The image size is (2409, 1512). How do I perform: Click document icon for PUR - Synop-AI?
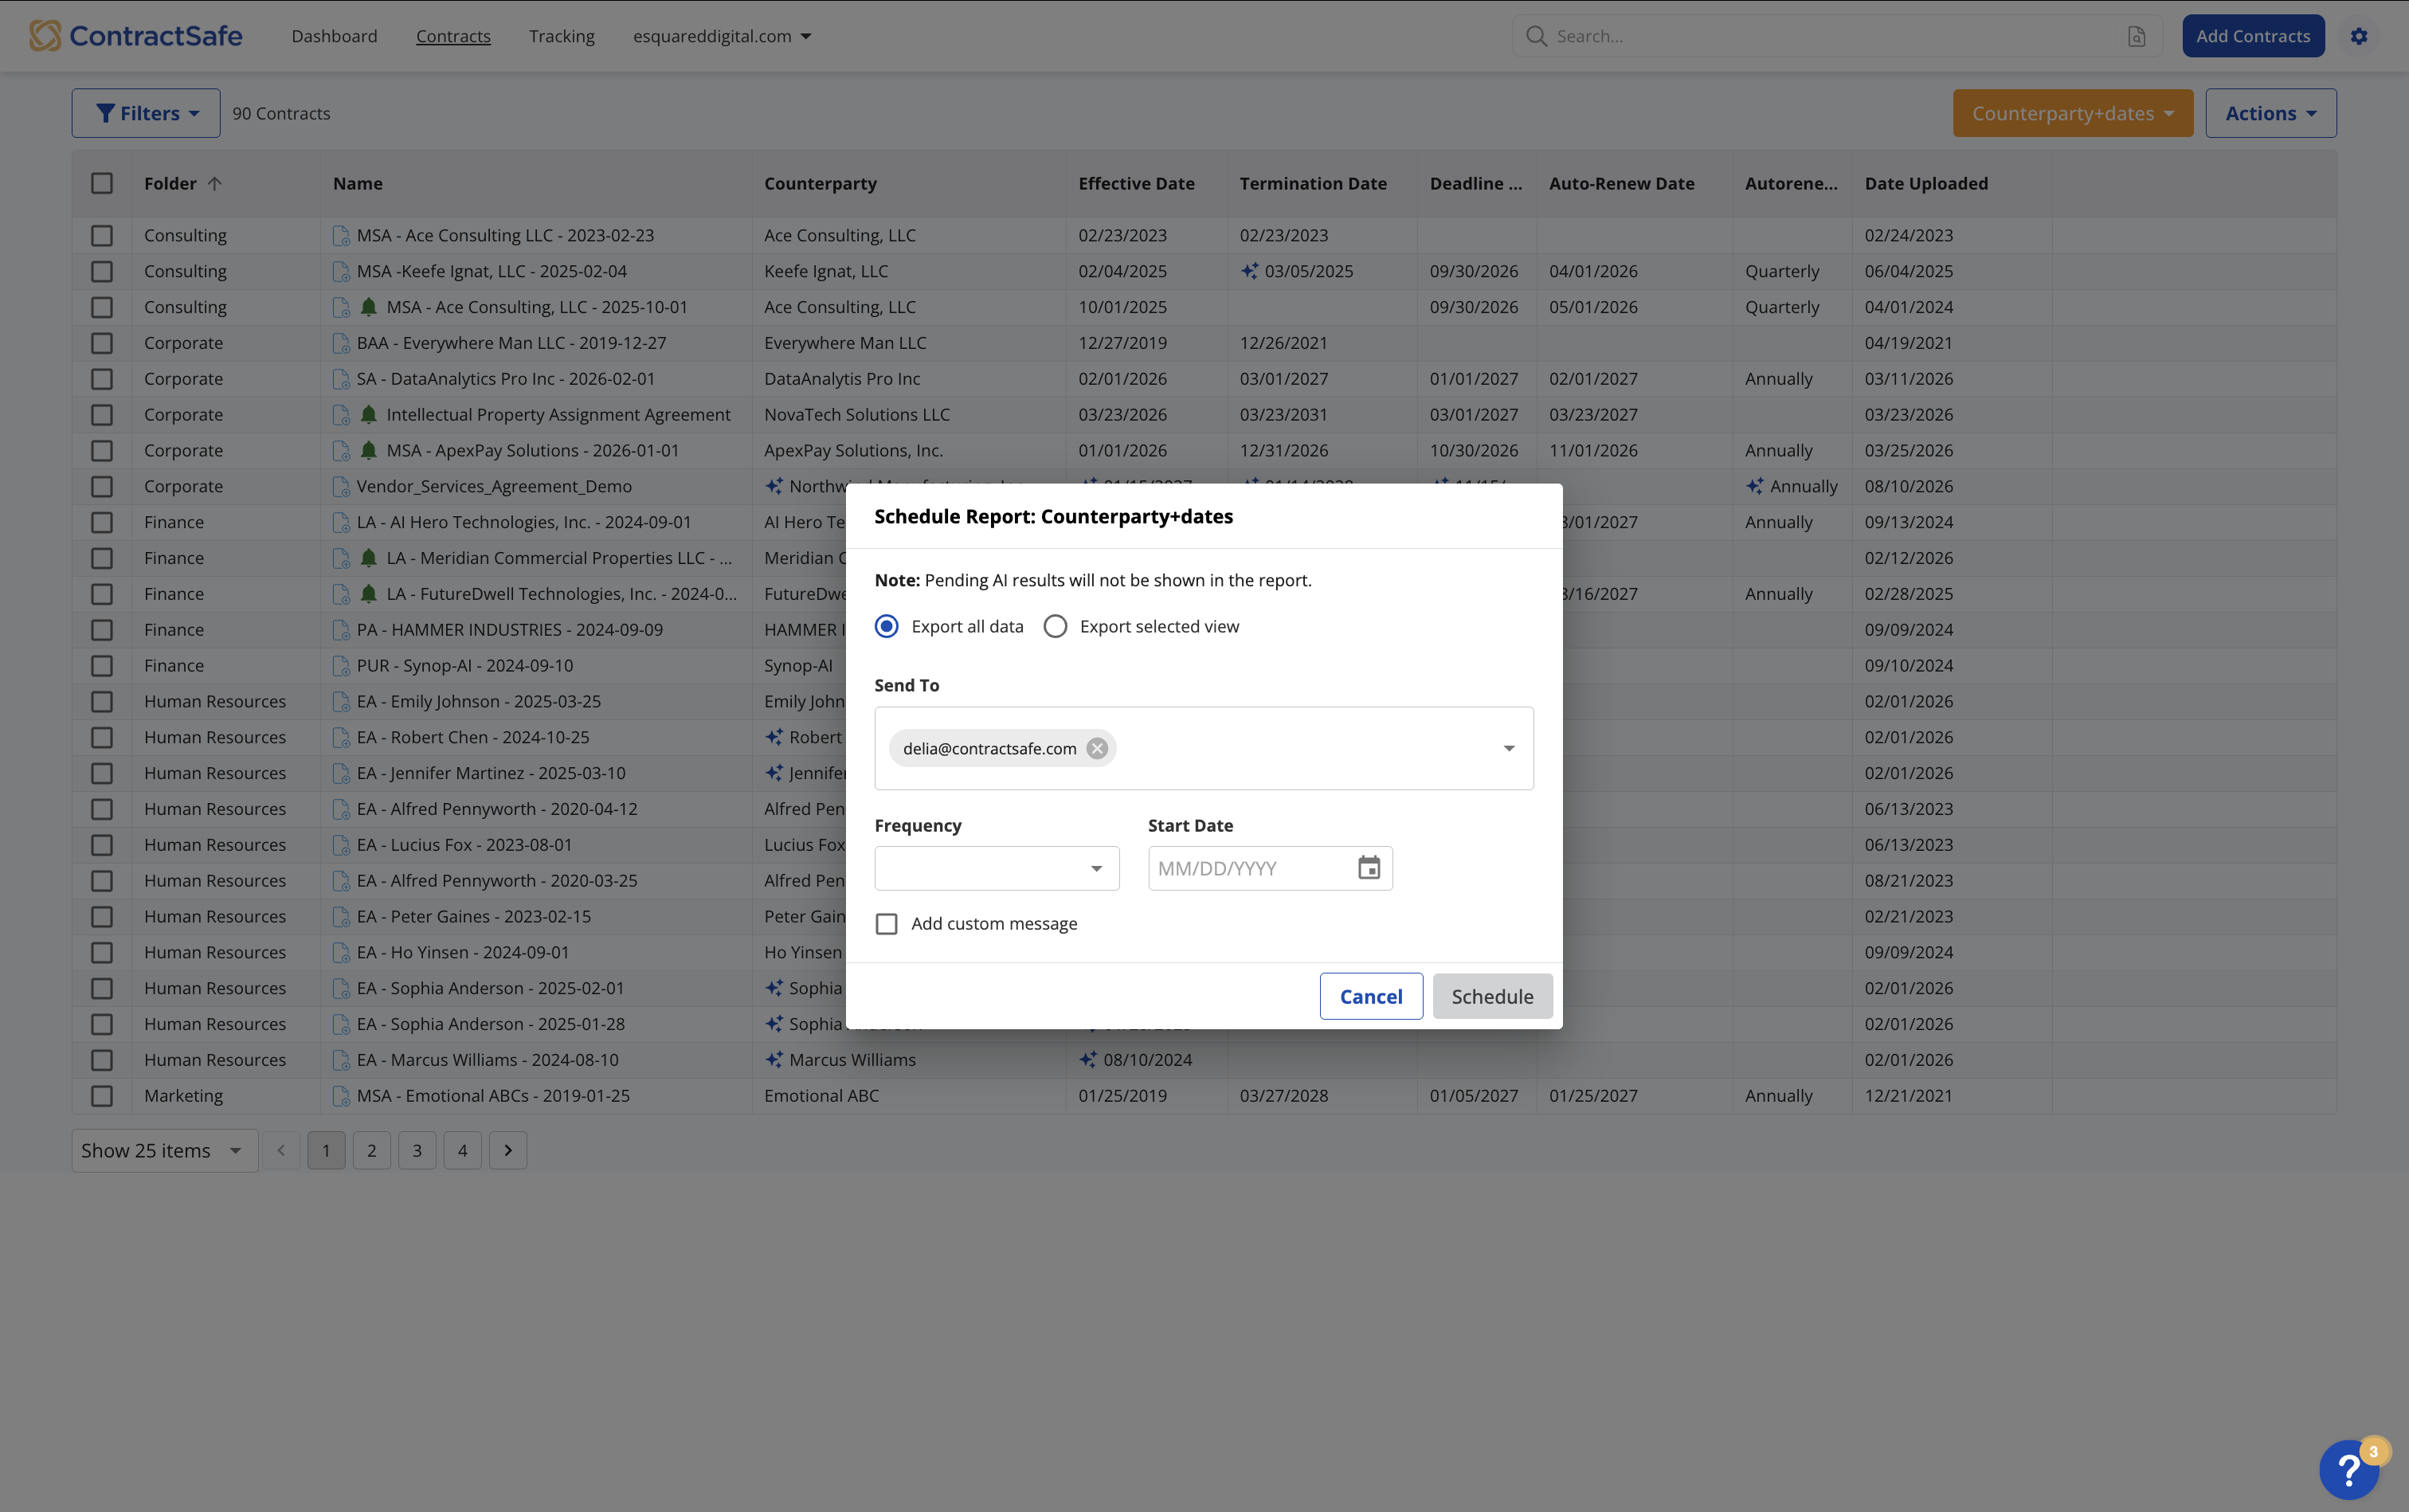pyautogui.click(x=341, y=666)
